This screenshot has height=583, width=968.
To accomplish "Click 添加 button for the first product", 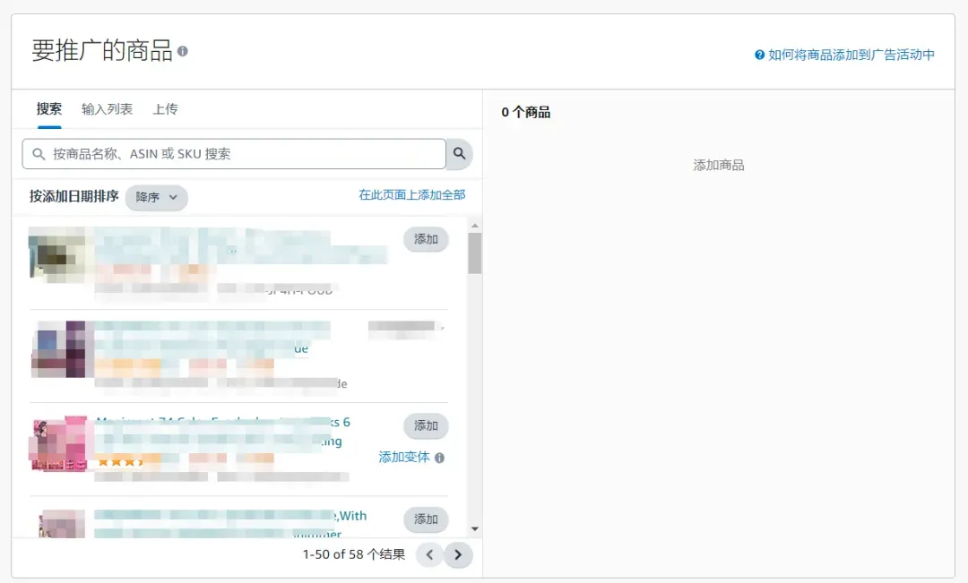I will click(x=426, y=239).
